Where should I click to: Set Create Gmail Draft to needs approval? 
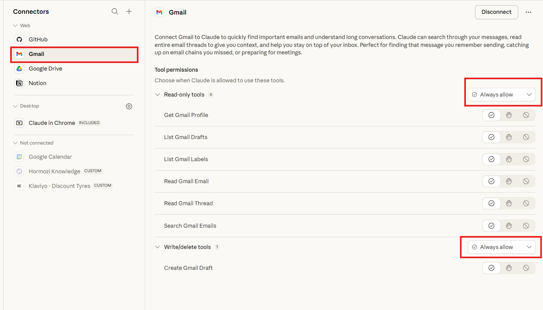tap(509, 268)
